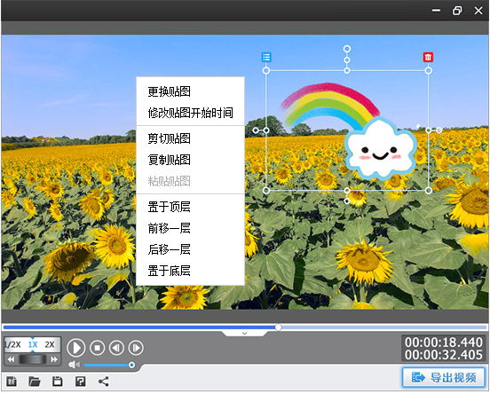Select 1X playback speed
This screenshot has width=490, height=394.
[x=33, y=344]
